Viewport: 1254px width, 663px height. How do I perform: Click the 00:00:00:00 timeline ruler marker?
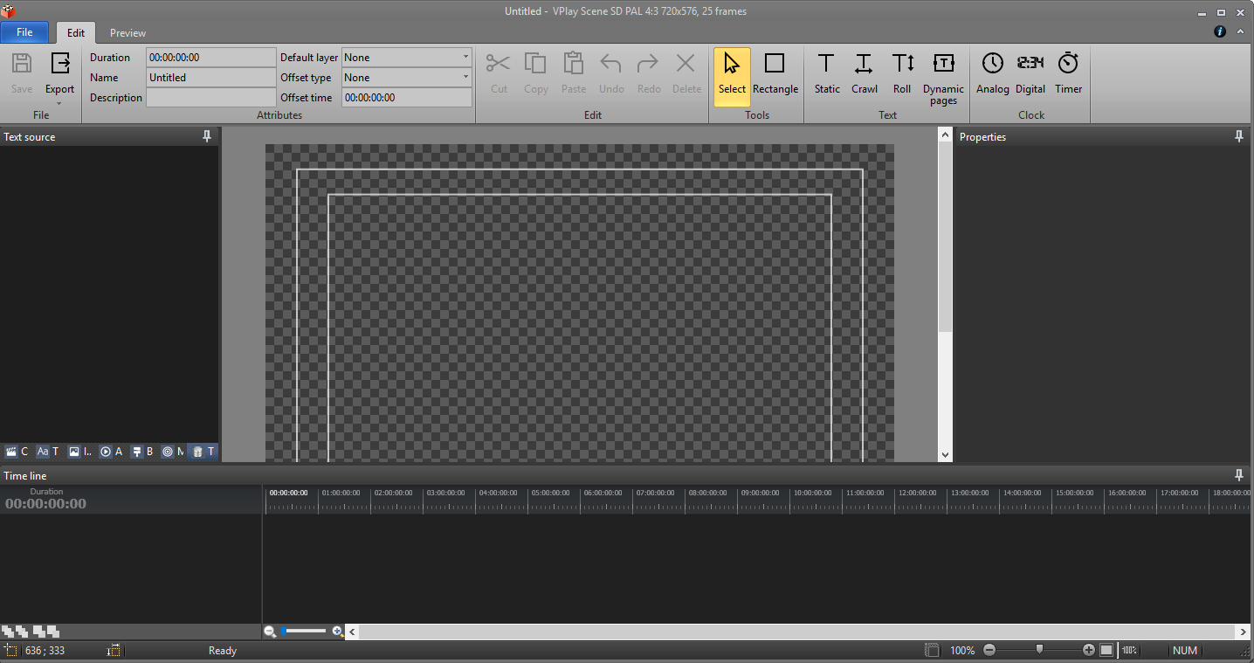click(x=289, y=493)
